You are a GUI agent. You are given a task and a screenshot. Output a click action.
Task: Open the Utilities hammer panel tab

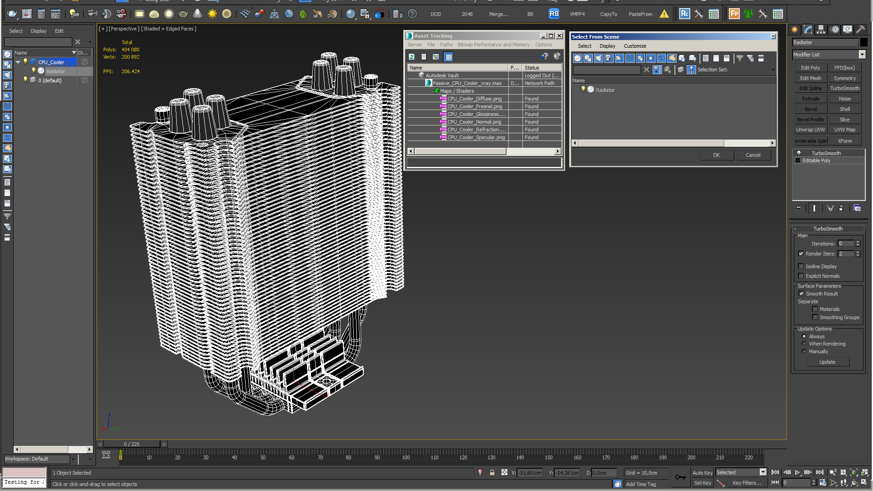pos(860,30)
